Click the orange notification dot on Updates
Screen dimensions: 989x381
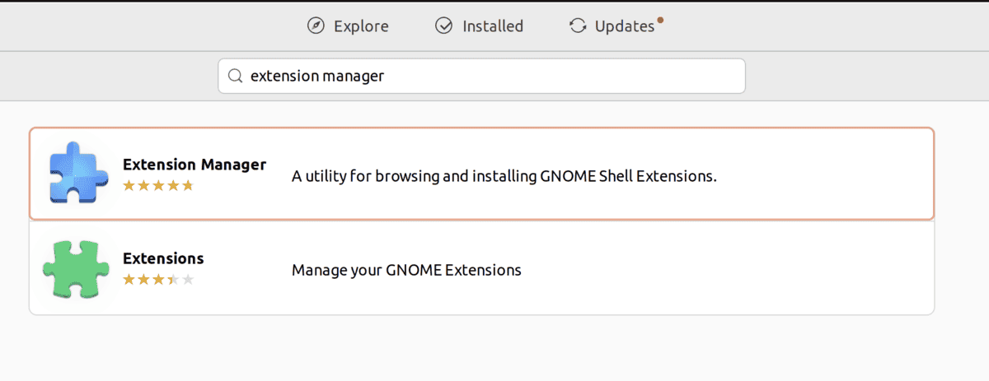click(660, 19)
